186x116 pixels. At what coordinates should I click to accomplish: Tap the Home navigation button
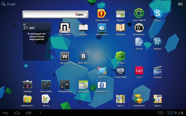[x=17, y=113]
